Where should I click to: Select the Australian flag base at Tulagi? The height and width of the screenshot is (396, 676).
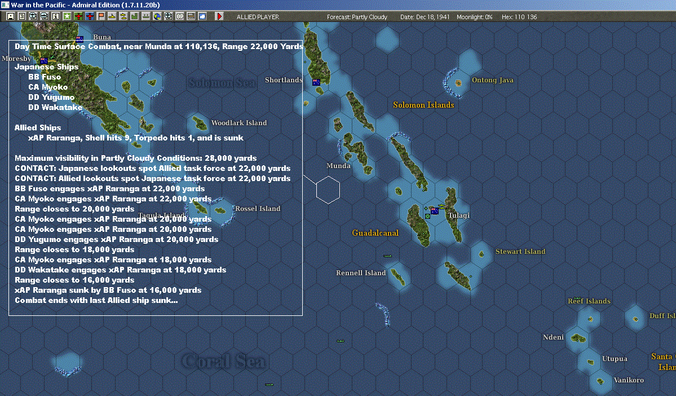(x=435, y=211)
